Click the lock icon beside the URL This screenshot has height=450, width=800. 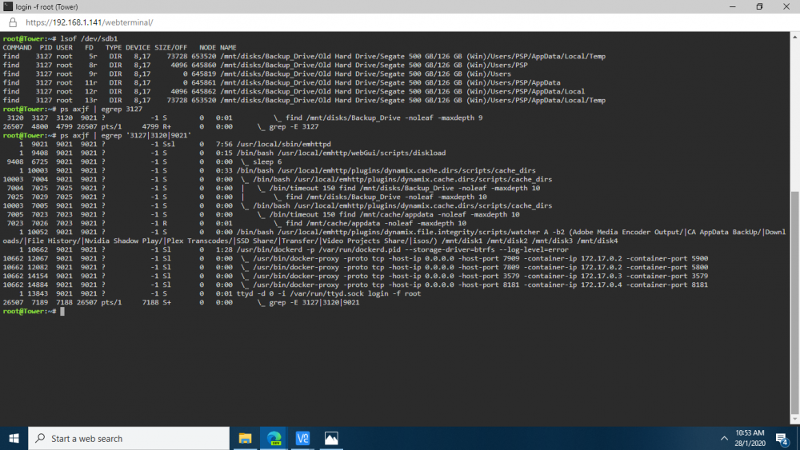(x=13, y=22)
